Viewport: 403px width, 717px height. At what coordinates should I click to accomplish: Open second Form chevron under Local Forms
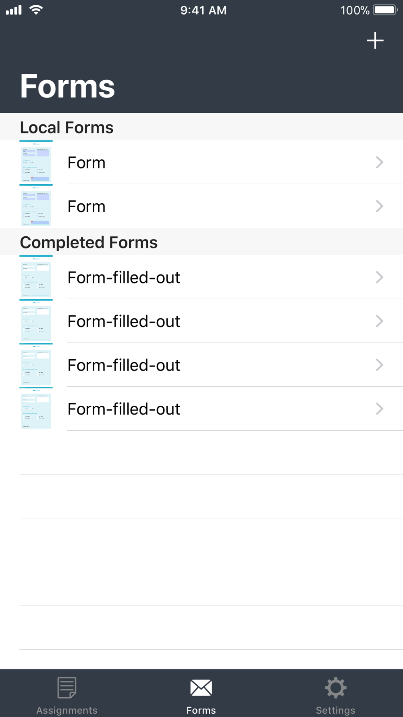(x=379, y=206)
